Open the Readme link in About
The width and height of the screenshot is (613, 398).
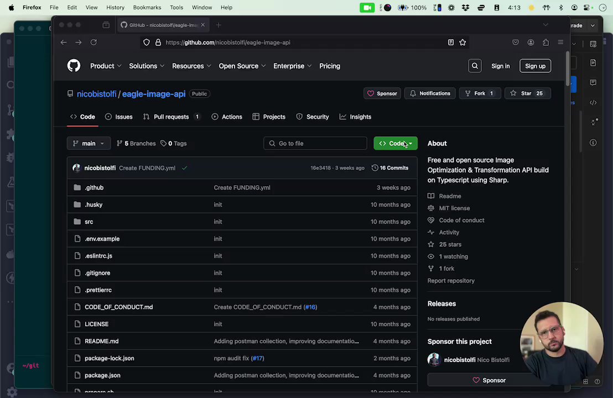pyautogui.click(x=450, y=196)
